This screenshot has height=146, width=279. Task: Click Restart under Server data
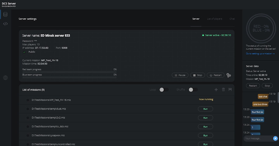pos(253,86)
